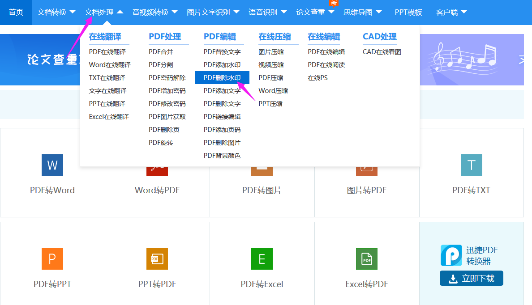This screenshot has height=305, width=532.
Task: Open PDF替换文字
Action: click(x=222, y=52)
